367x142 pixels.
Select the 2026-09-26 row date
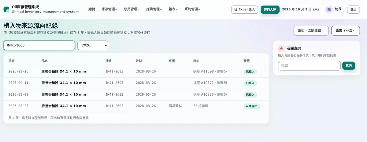18,72
